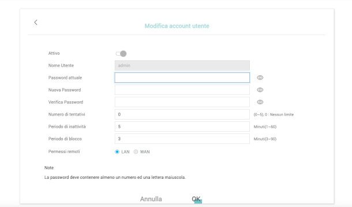This screenshot has width=352, height=207.
Task: Click the Numero di tentativi label
Action: coord(67,114)
